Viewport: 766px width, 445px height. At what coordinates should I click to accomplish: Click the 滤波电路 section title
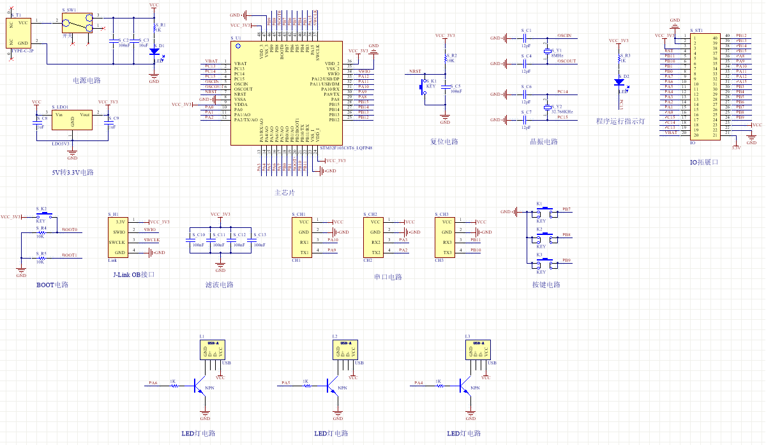pyautogui.click(x=220, y=285)
